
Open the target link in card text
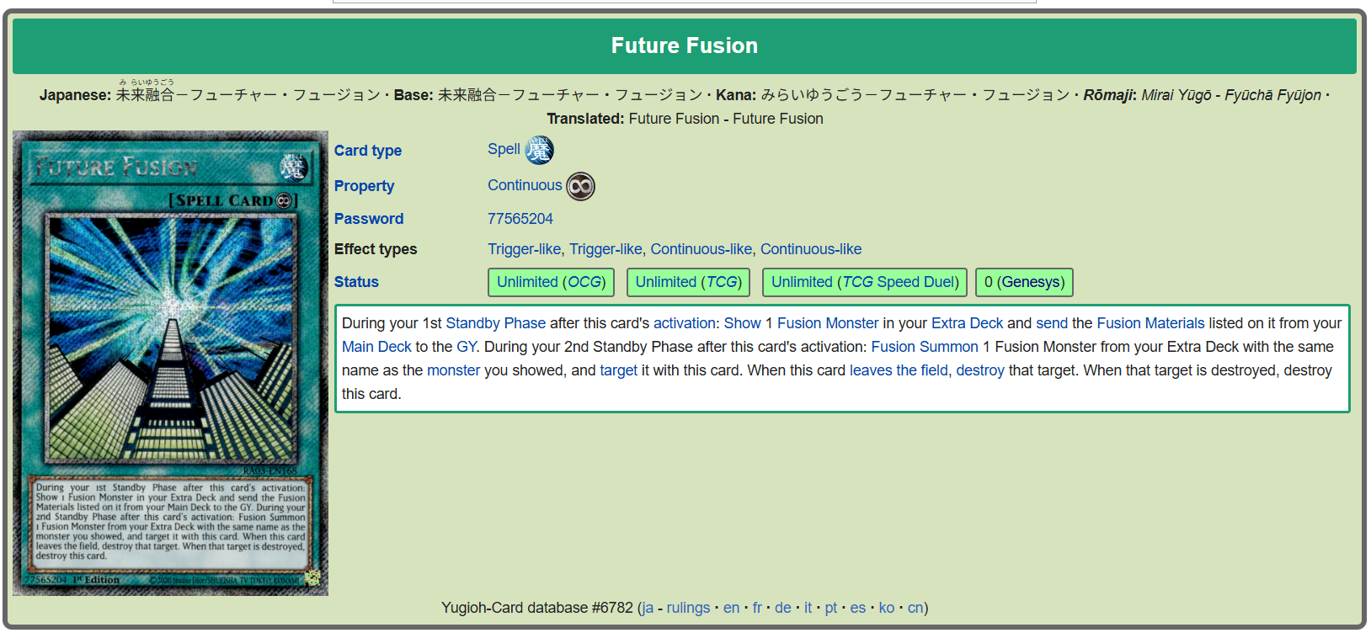tap(618, 370)
